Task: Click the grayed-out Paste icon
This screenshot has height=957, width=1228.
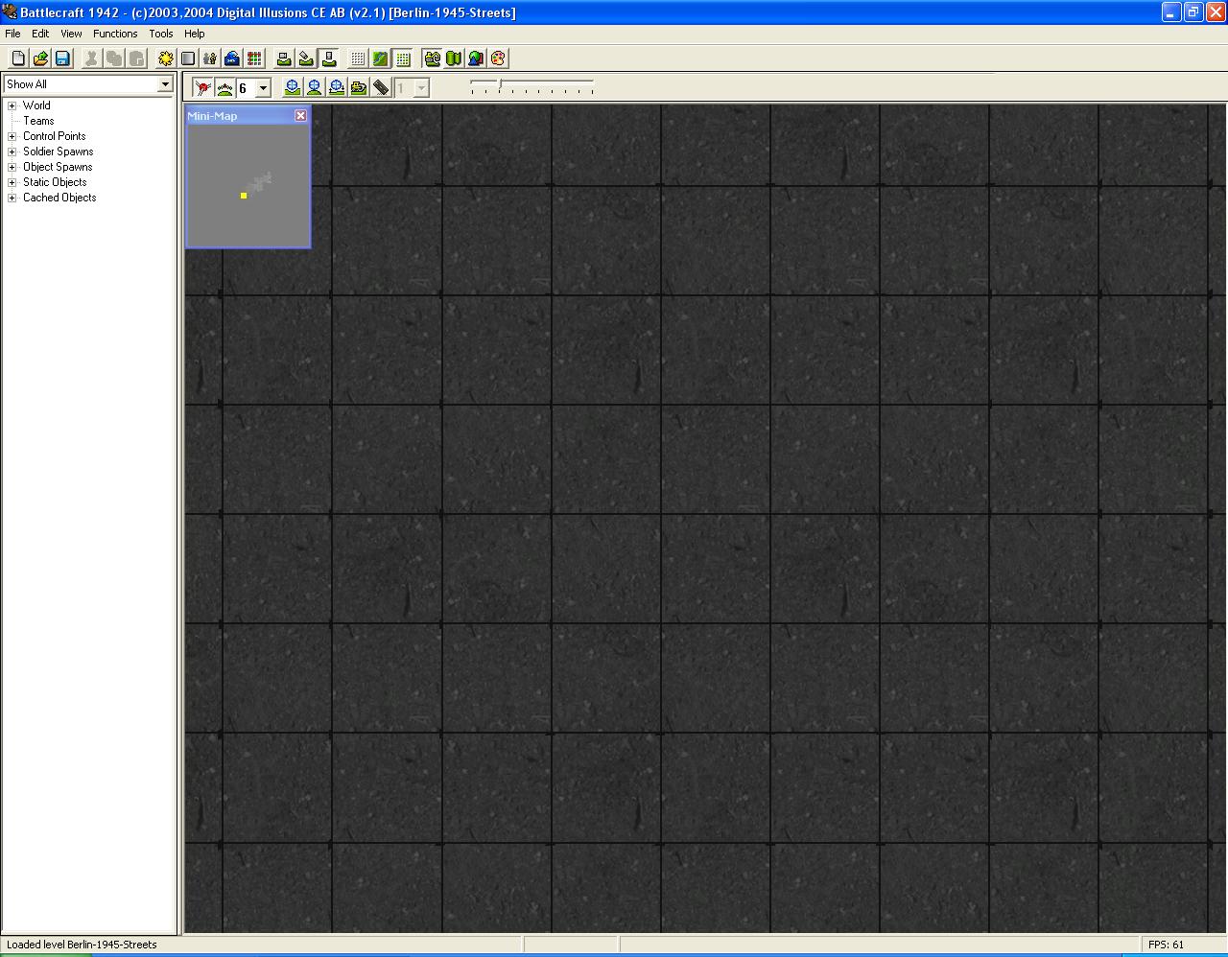Action: (136, 58)
